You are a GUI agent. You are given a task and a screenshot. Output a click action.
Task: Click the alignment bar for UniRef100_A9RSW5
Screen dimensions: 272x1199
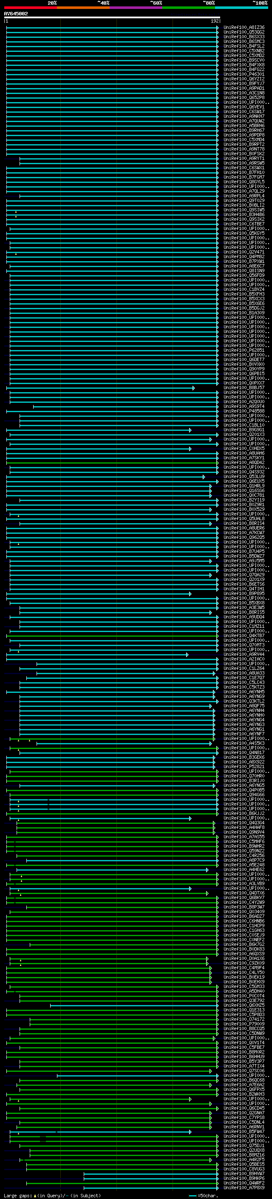tap(119, 163)
